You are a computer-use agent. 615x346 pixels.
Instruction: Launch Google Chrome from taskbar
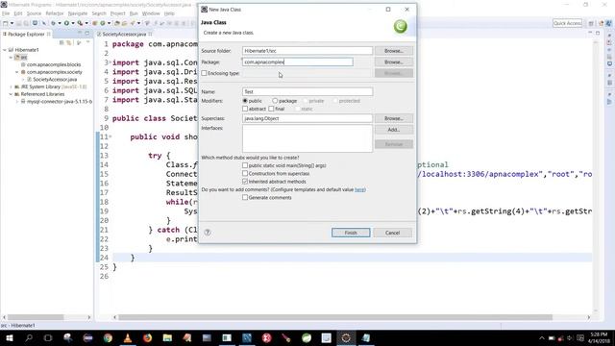(x=108, y=337)
